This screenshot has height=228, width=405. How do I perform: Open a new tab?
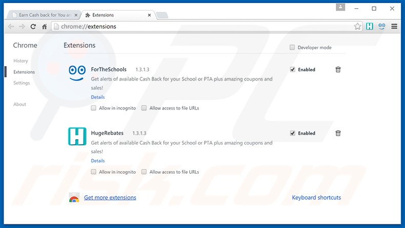(x=162, y=15)
